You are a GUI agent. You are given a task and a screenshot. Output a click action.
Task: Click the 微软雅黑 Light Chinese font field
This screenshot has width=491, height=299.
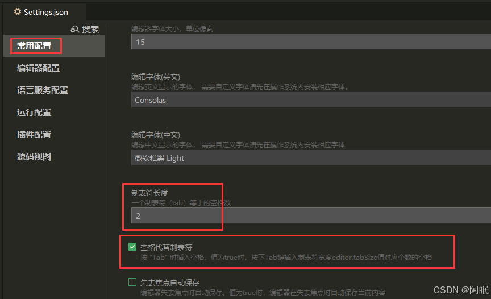pos(311,158)
